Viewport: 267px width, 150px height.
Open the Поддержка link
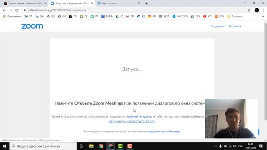pyautogui.click(x=217, y=26)
